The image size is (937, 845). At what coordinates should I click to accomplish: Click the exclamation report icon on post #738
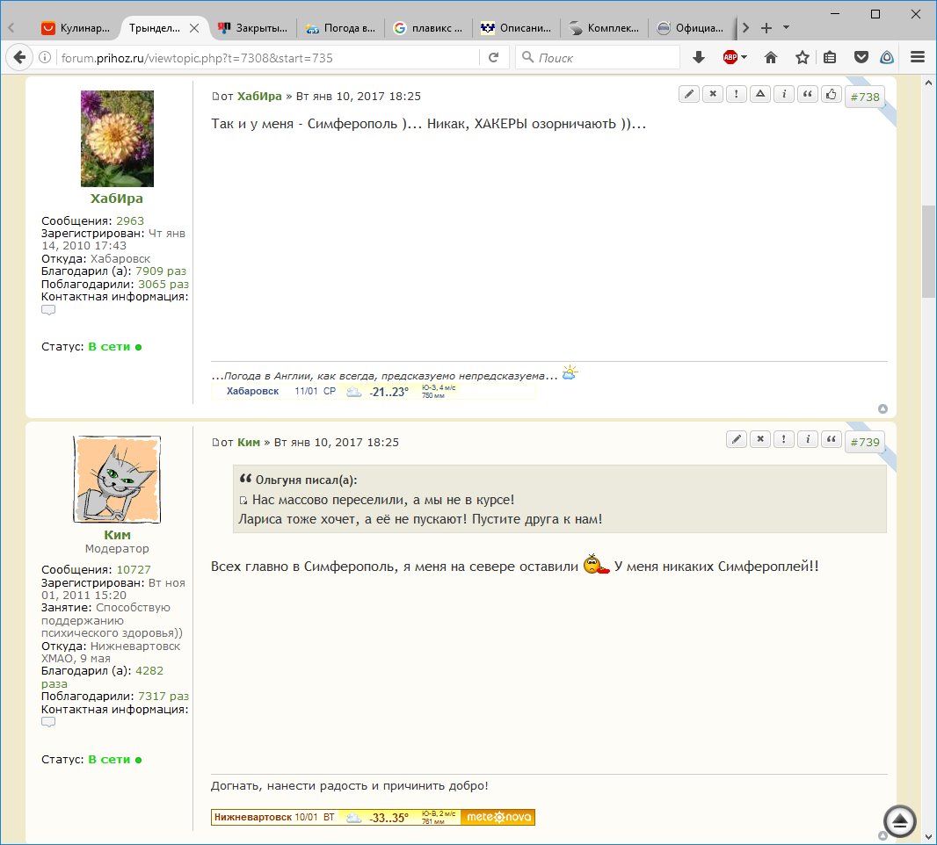click(737, 95)
